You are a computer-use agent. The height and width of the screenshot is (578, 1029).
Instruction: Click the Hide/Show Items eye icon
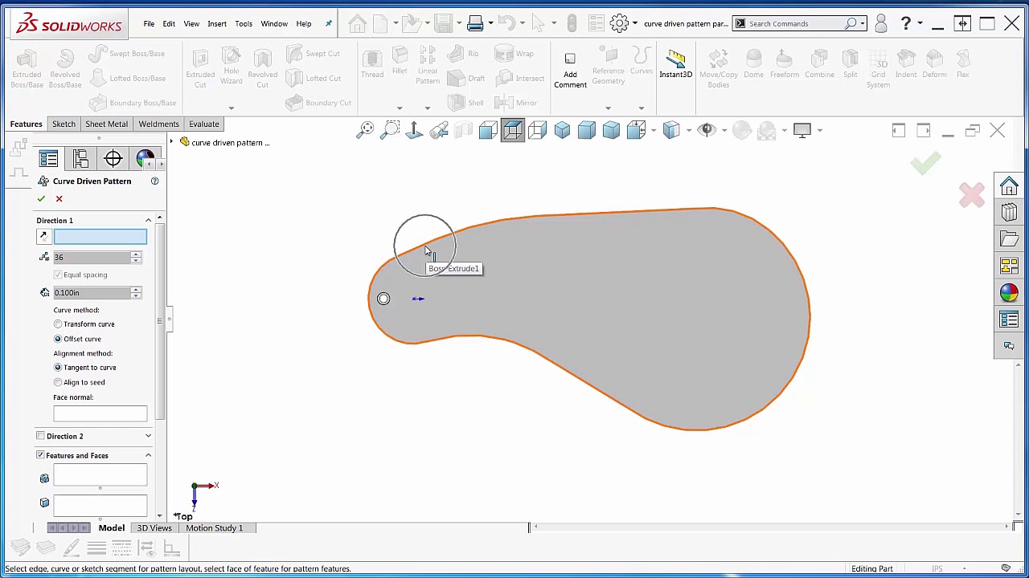tap(707, 129)
